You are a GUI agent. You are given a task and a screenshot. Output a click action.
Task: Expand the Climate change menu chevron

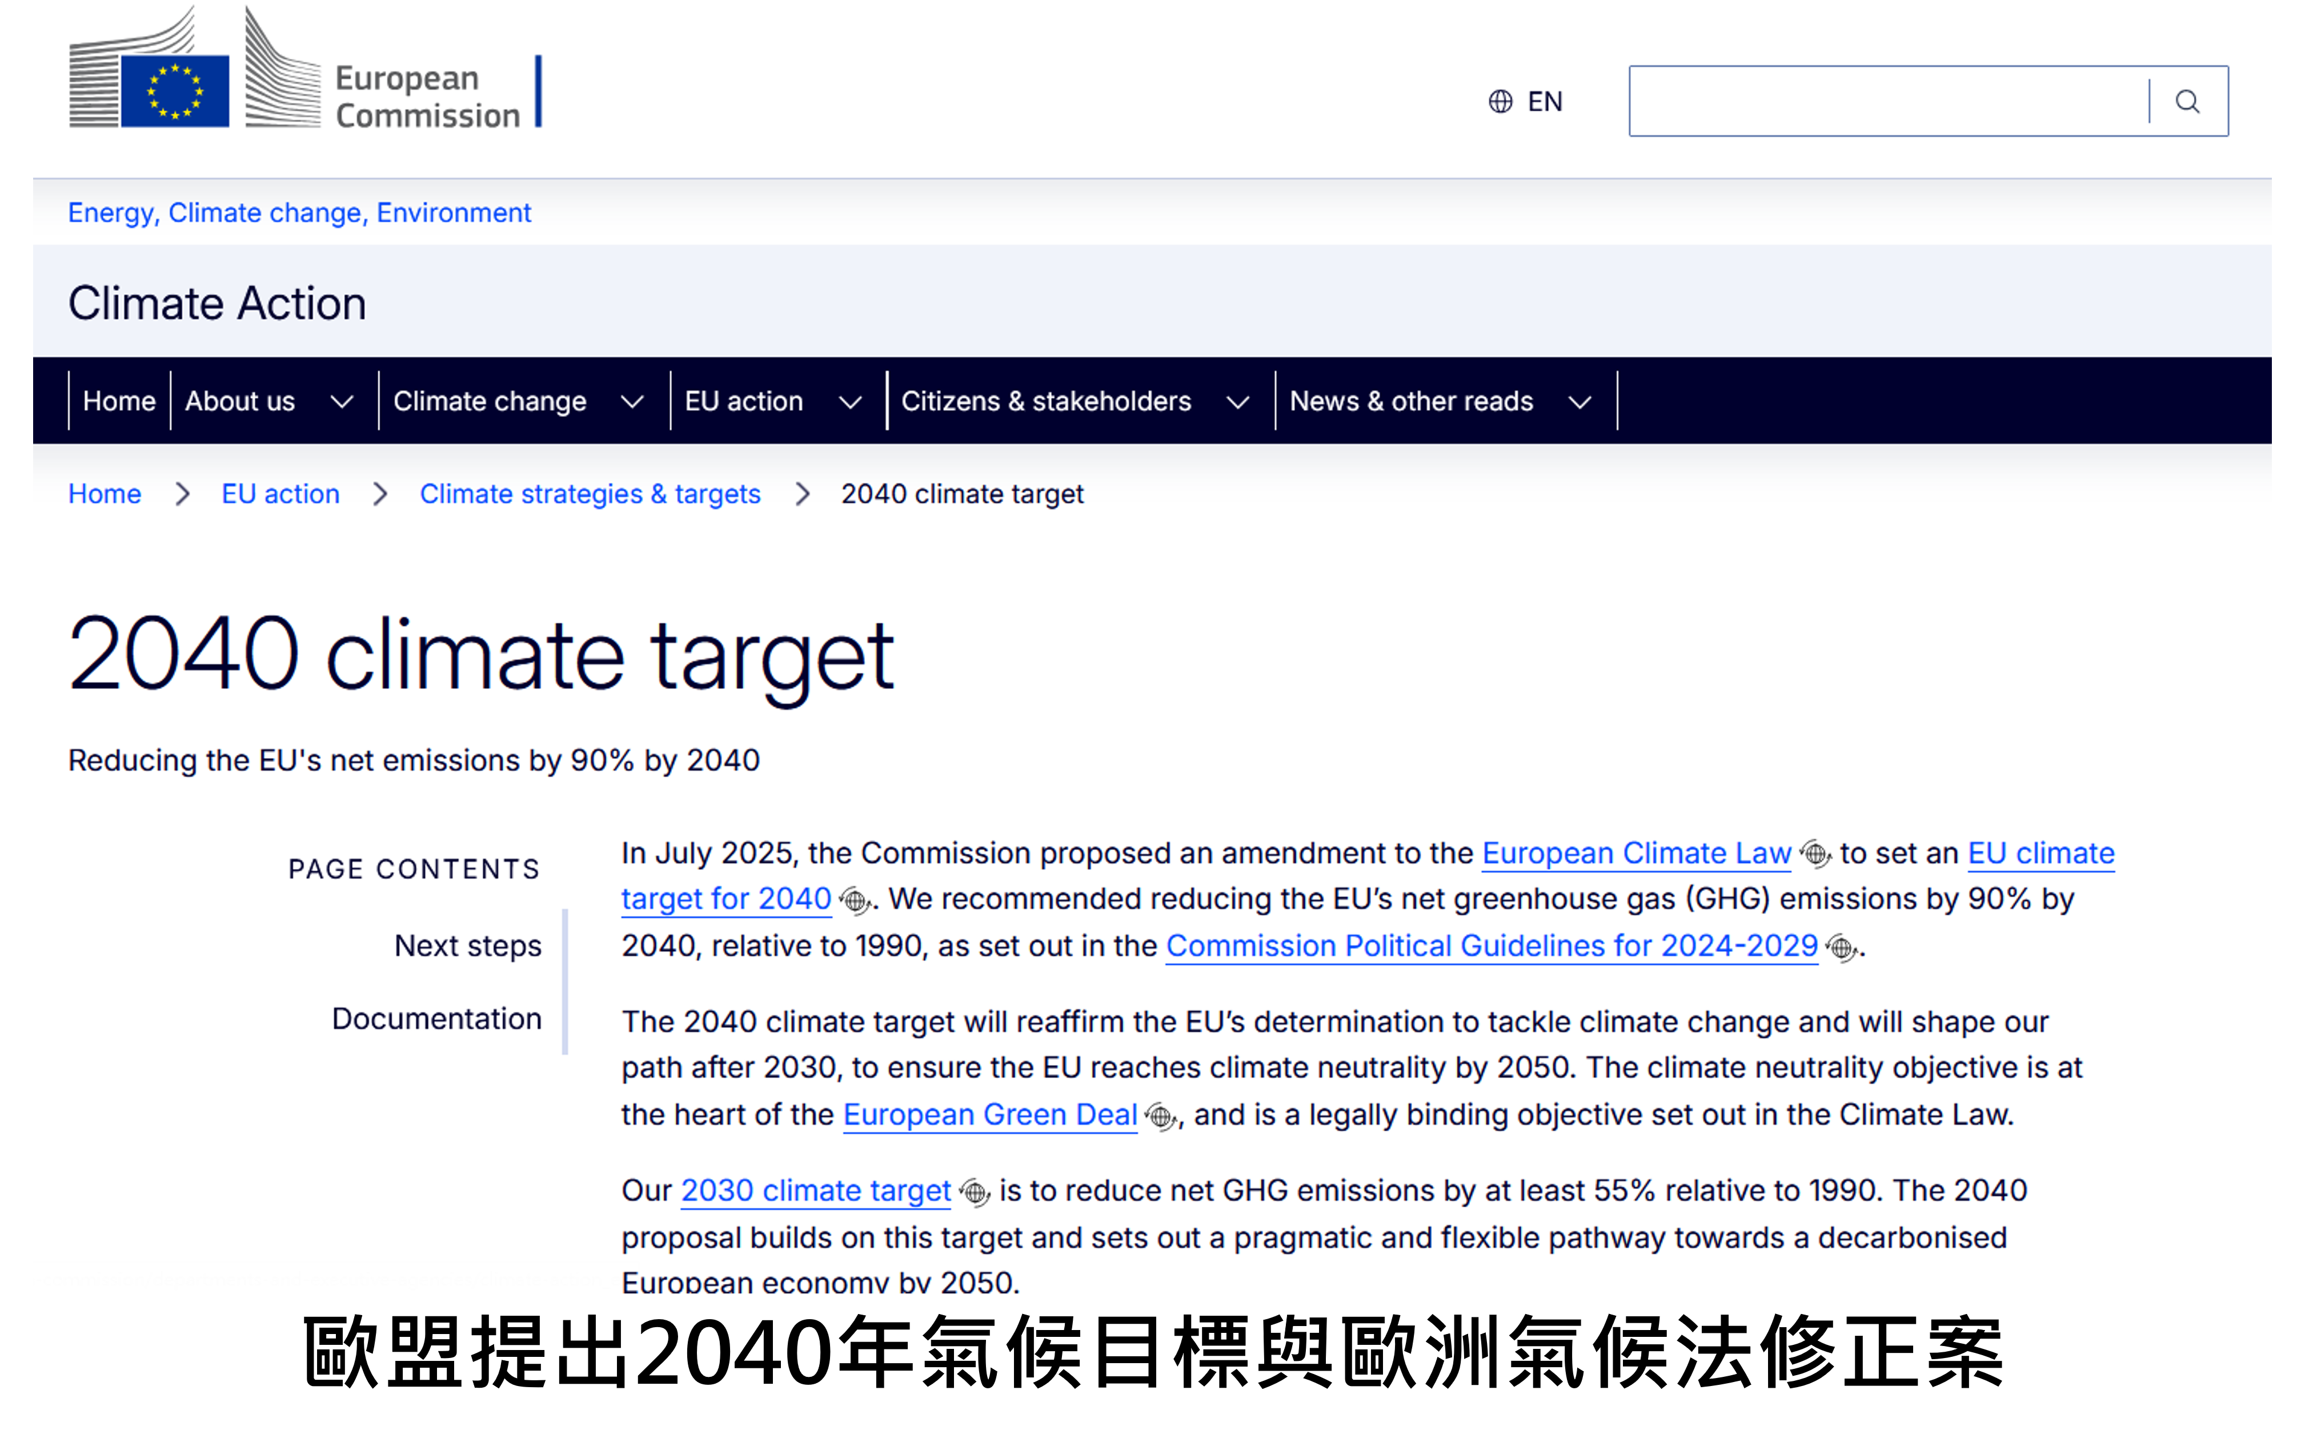(632, 401)
